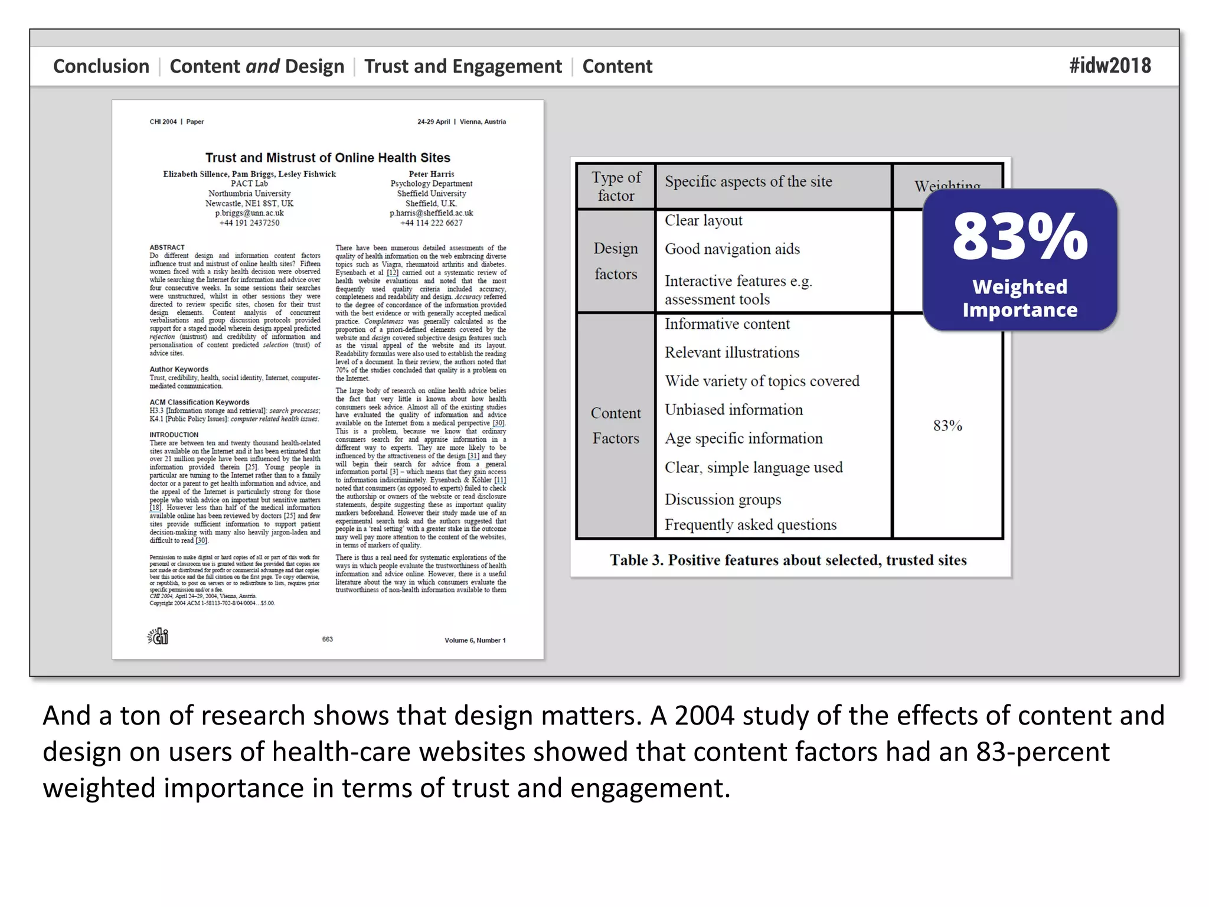The image size is (1209, 907).
Task: Click Clear, simple language used row
Action: click(754, 468)
